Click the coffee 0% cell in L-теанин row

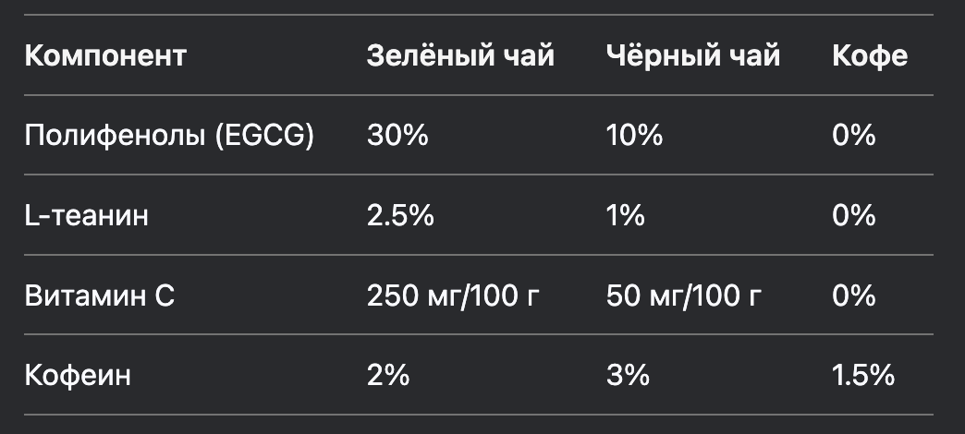853,216
